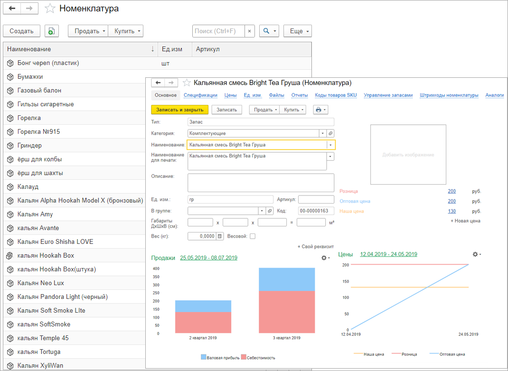Expand the Категория dropdown arrow
Screen dimensions: 508x371
tap(323, 133)
